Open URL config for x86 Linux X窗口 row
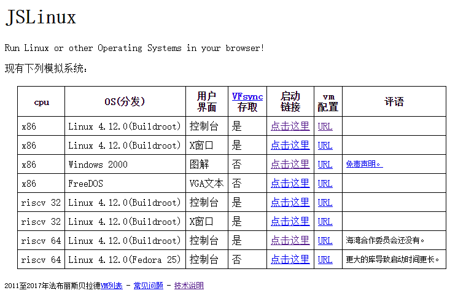This screenshot has width=466, height=301. 325,146
